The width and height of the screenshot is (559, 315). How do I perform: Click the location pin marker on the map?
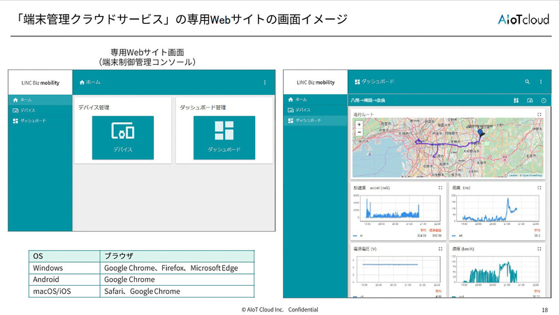[481, 133]
